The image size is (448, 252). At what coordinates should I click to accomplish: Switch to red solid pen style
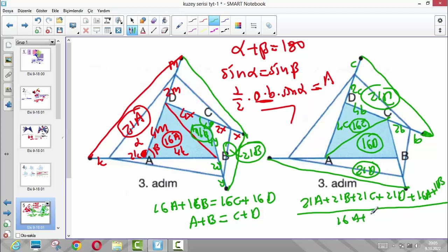[x=203, y=21]
